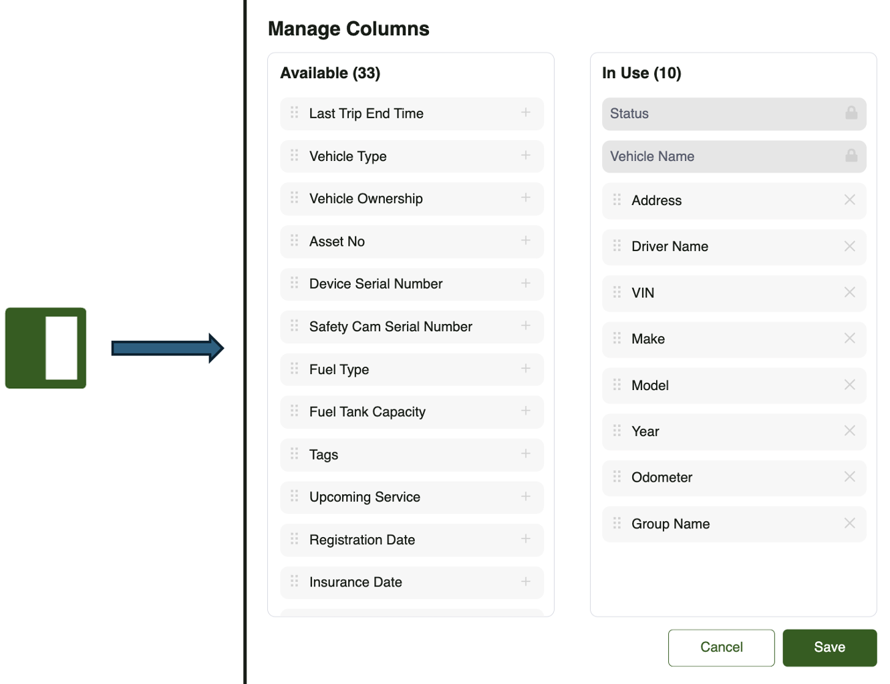Click the drag handle beside Driver Name
Image resolution: width=890 pixels, height=684 pixels.
coord(617,246)
